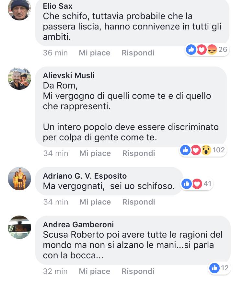Reply to Andrea Gamberoni's comment

click(x=138, y=271)
